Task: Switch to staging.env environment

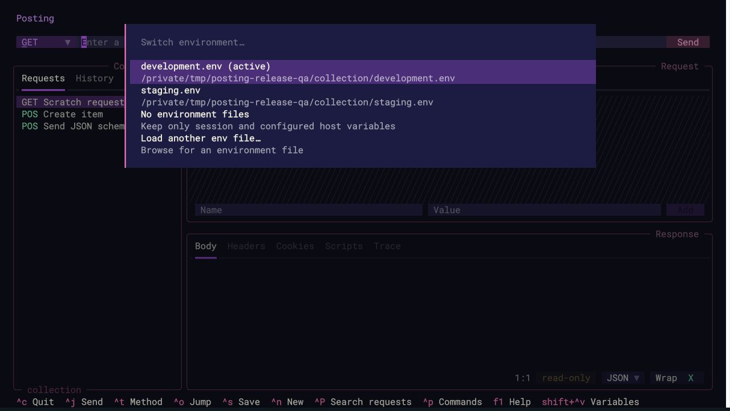Action: (x=363, y=96)
